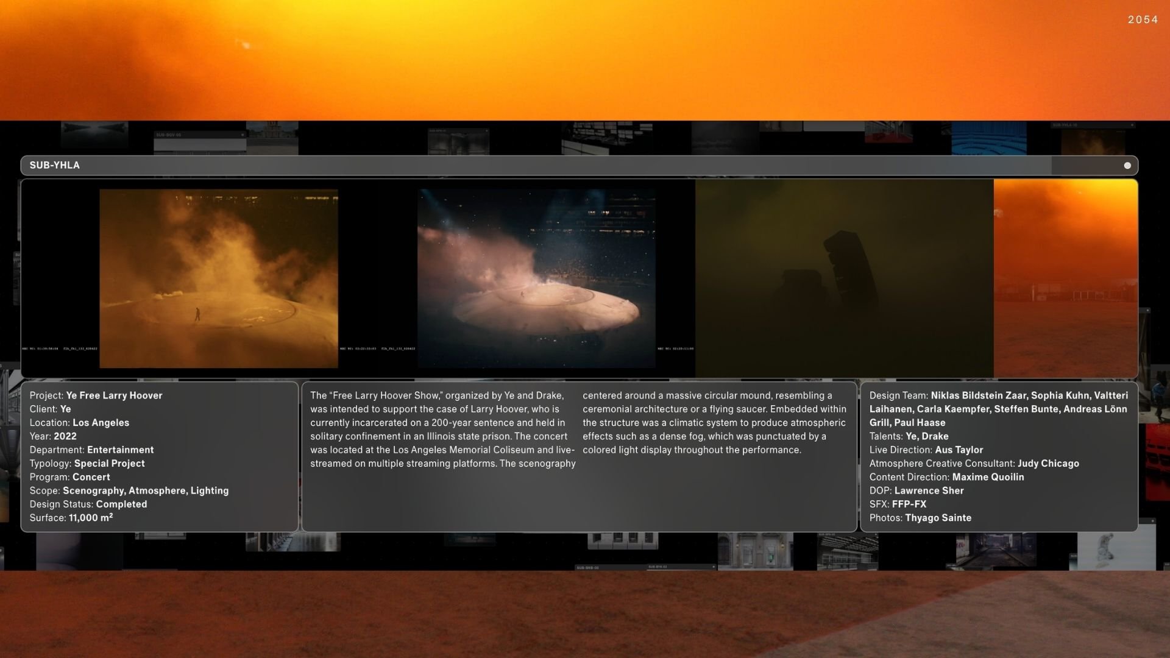Click the Design Status value 'Completed'

pyautogui.click(x=121, y=504)
